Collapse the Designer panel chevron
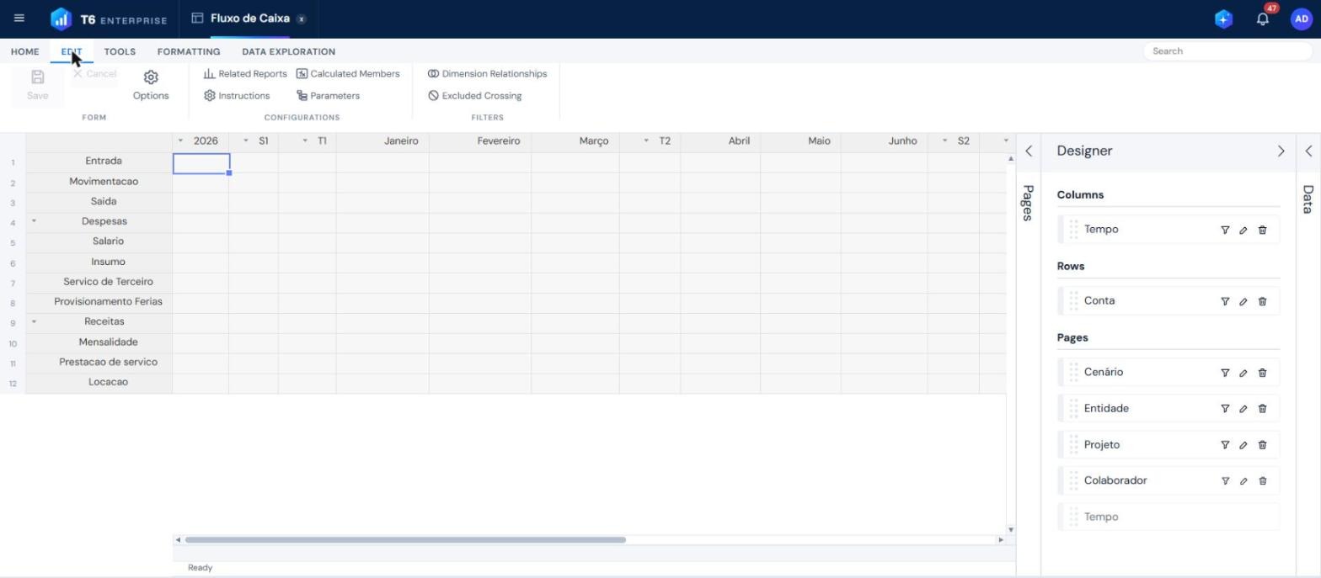 pos(1281,151)
